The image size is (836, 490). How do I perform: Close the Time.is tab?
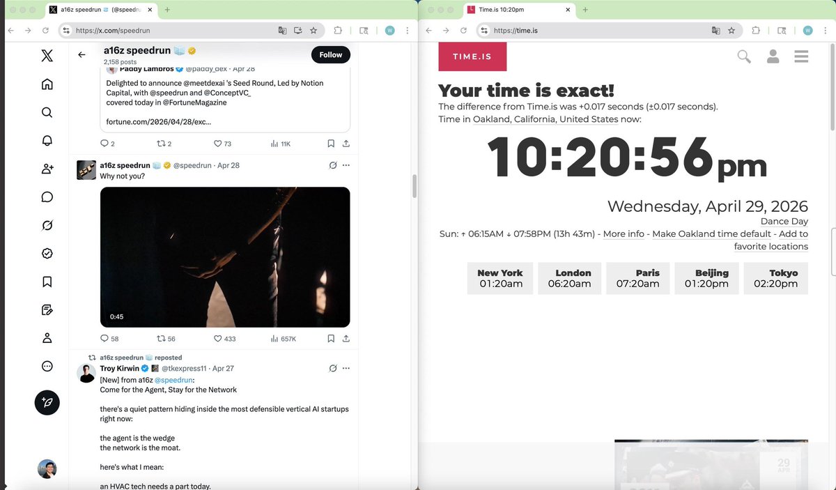(568, 10)
